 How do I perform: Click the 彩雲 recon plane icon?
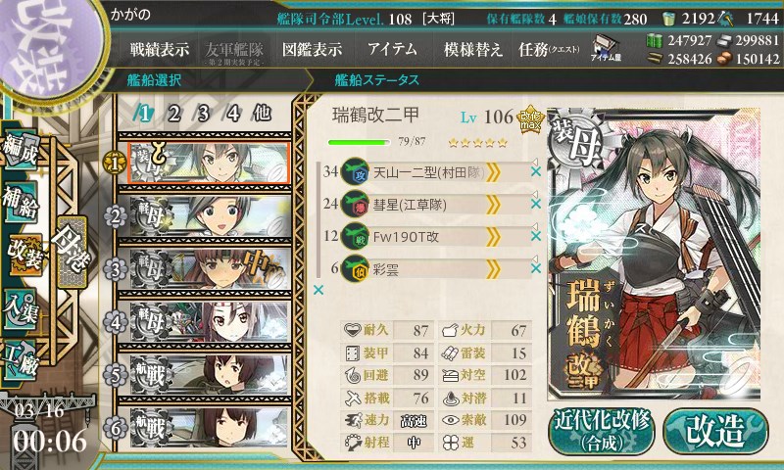click(355, 269)
